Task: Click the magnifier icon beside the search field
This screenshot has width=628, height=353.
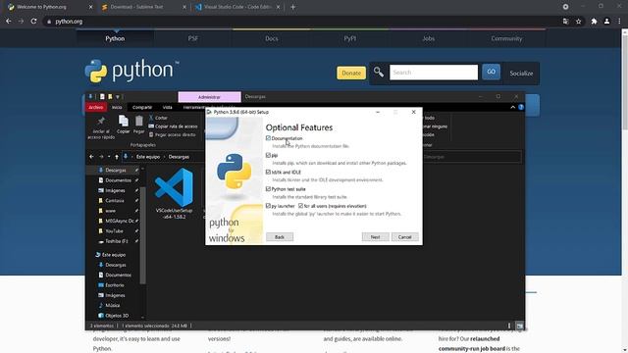Action: tap(379, 72)
